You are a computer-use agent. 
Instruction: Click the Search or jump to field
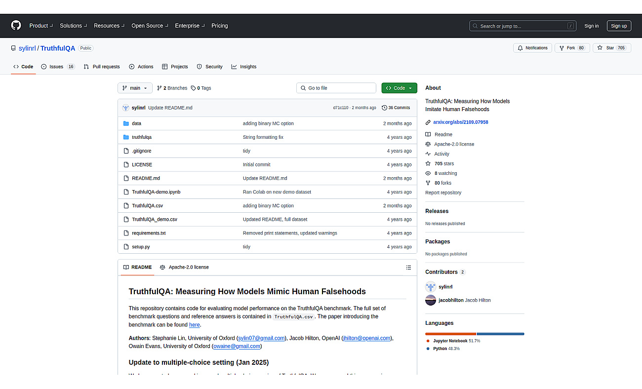pos(523,26)
